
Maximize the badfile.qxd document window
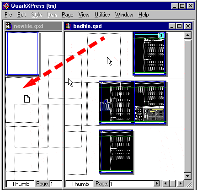coord(179,26)
